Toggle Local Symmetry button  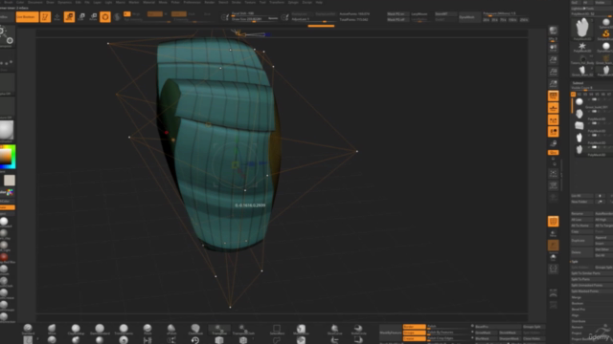click(554, 120)
